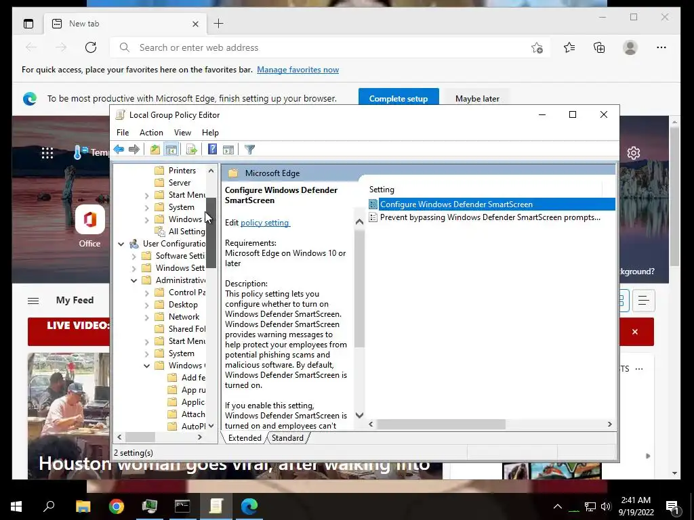Select the Printers folder in tree
This screenshot has height=520, width=694.
click(182, 171)
